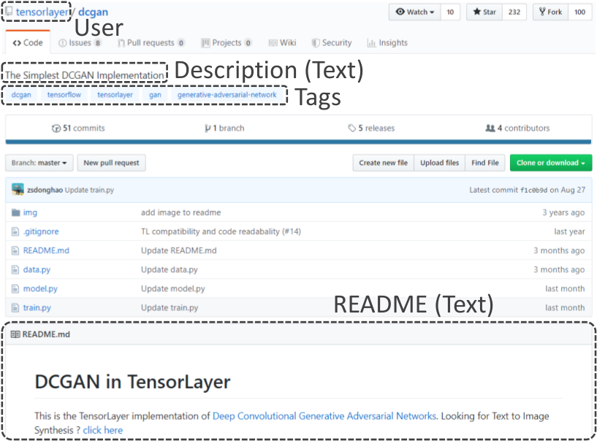
Task: Click the train.py file icon
Action: tap(15, 307)
